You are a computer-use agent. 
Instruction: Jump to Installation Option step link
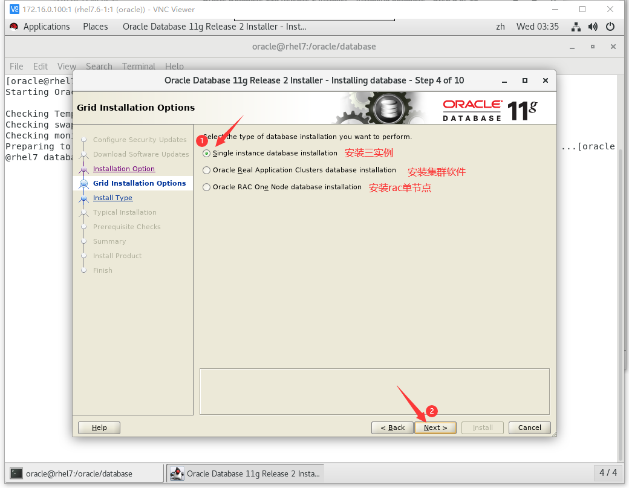(x=124, y=169)
